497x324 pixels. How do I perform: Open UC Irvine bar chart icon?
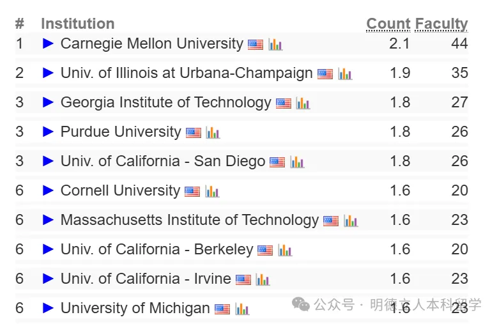263,280
